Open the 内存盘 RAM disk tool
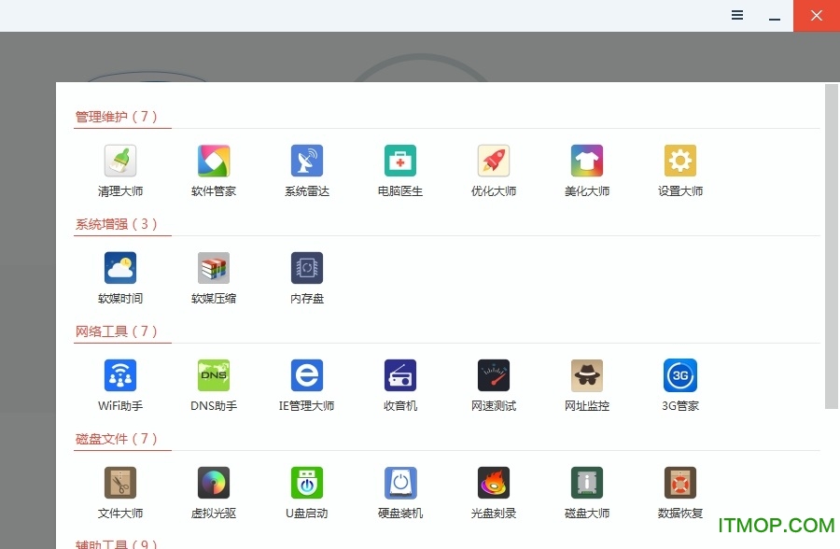Image resolution: width=840 pixels, height=549 pixels. [306, 275]
